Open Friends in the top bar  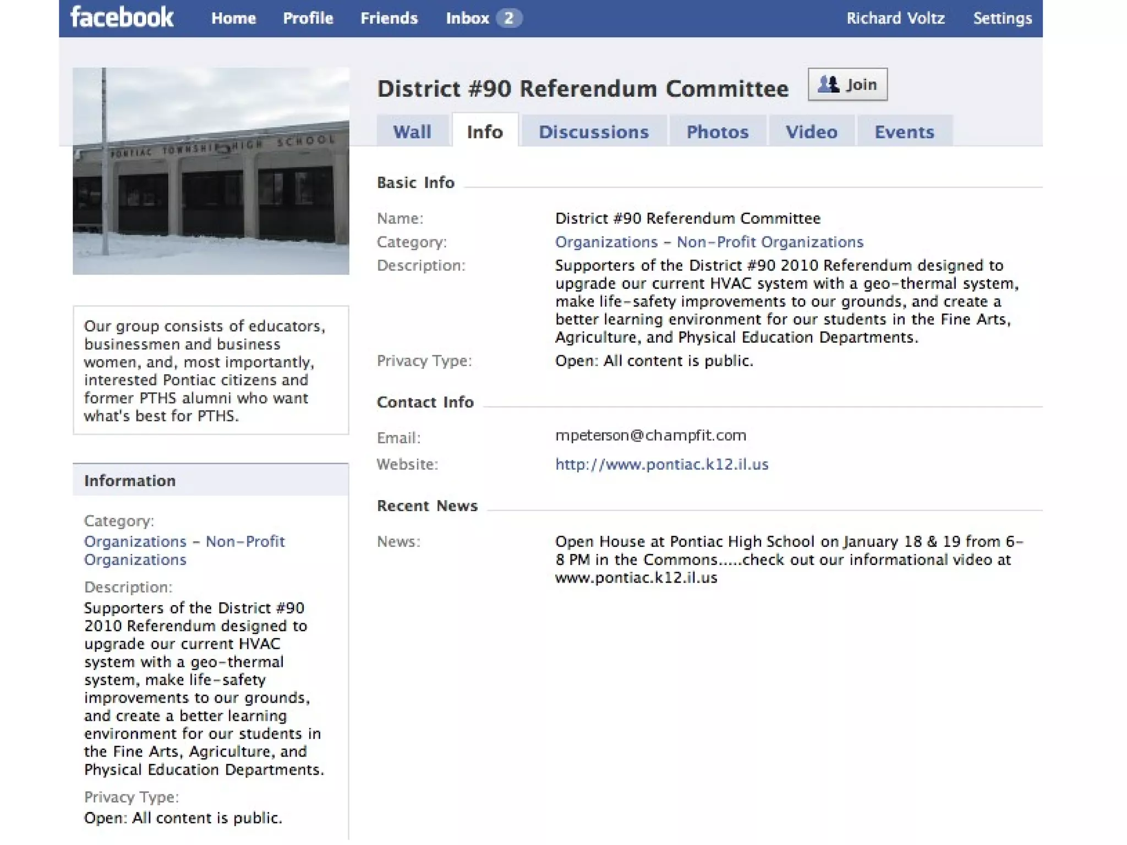[x=389, y=18]
